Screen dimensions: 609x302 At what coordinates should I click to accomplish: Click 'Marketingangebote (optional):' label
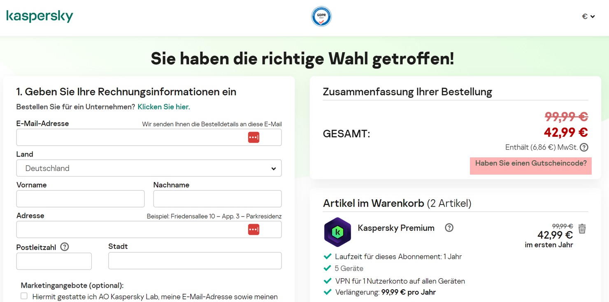[72, 285]
